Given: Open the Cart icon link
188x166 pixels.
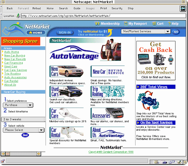Looking at the screenshot, I should pyautogui.click(x=154, y=24).
